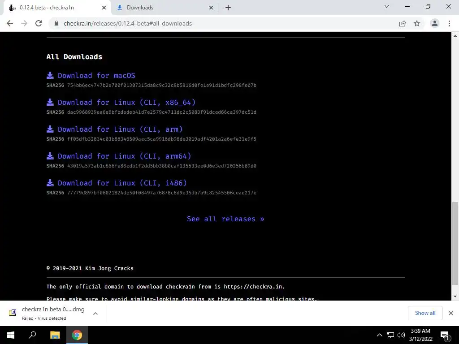Click the scrollbar down arrow
Viewport: 459px width, 344px height.
455,297
